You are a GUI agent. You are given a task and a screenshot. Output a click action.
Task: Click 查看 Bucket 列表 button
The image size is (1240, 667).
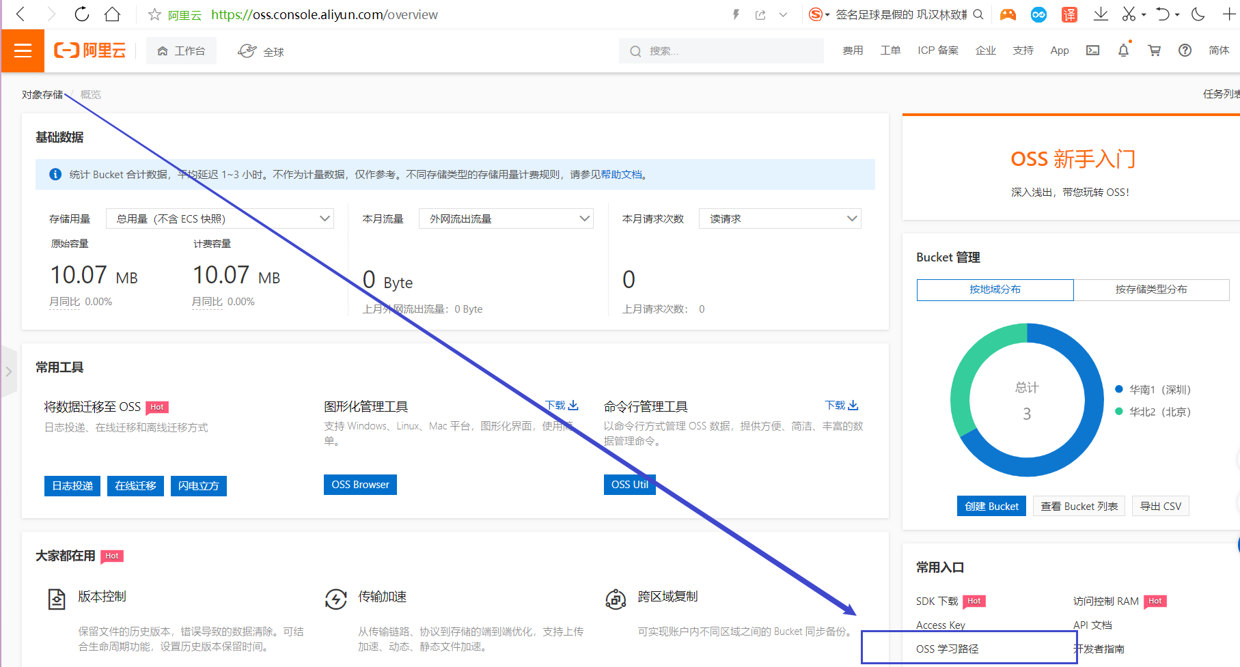point(1079,506)
